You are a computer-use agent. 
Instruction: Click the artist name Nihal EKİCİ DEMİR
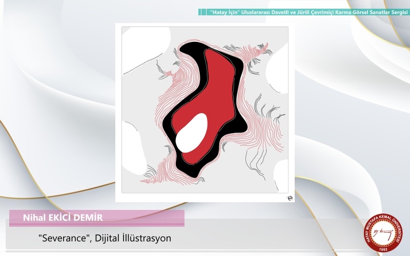coord(63,218)
